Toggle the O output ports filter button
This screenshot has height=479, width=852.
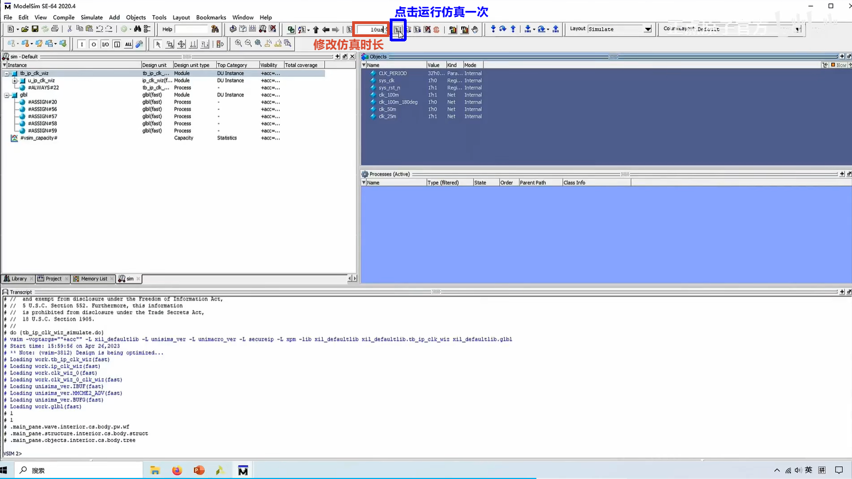point(93,44)
